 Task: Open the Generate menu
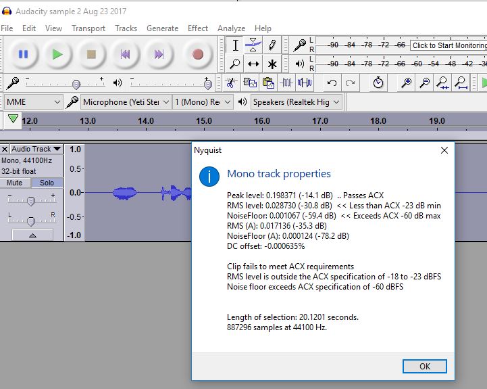[162, 28]
